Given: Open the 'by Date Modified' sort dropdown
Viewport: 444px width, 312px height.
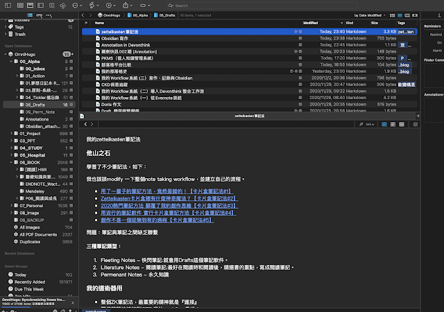Looking at the screenshot, I should click(x=370, y=15).
